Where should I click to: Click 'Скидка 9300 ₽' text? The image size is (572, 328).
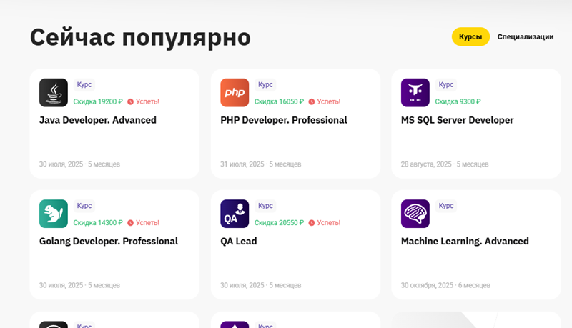[458, 101]
